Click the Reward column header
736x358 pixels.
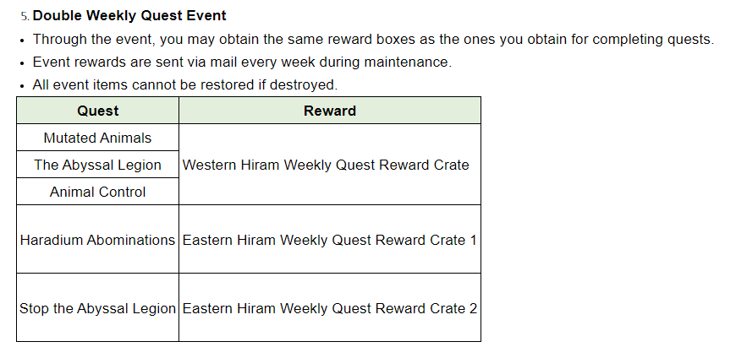pos(329,111)
